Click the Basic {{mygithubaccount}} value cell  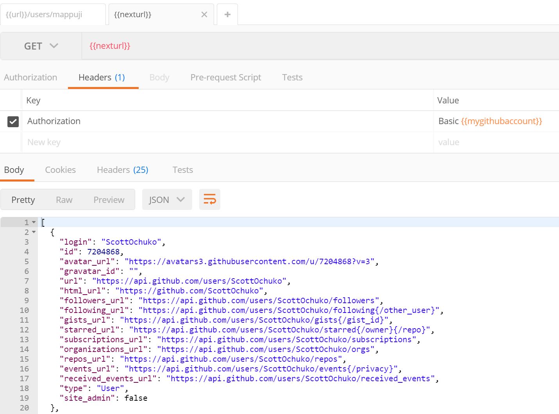coord(496,121)
